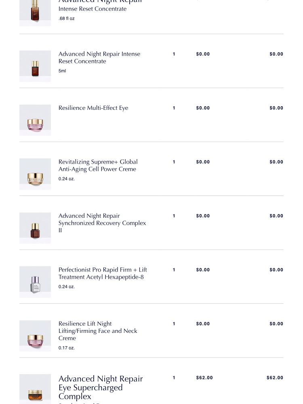Open Revitalizing Supreme+ Global Anti-Aging Cell Power Creme

coord(98,165)
